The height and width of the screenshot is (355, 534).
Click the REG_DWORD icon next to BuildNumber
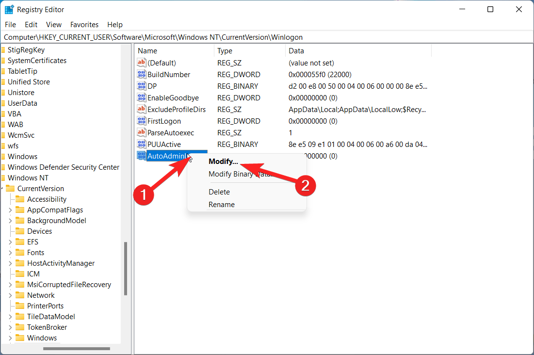141,74
